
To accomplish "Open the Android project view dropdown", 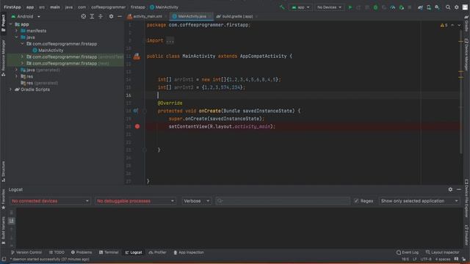I will click(26, 16).
